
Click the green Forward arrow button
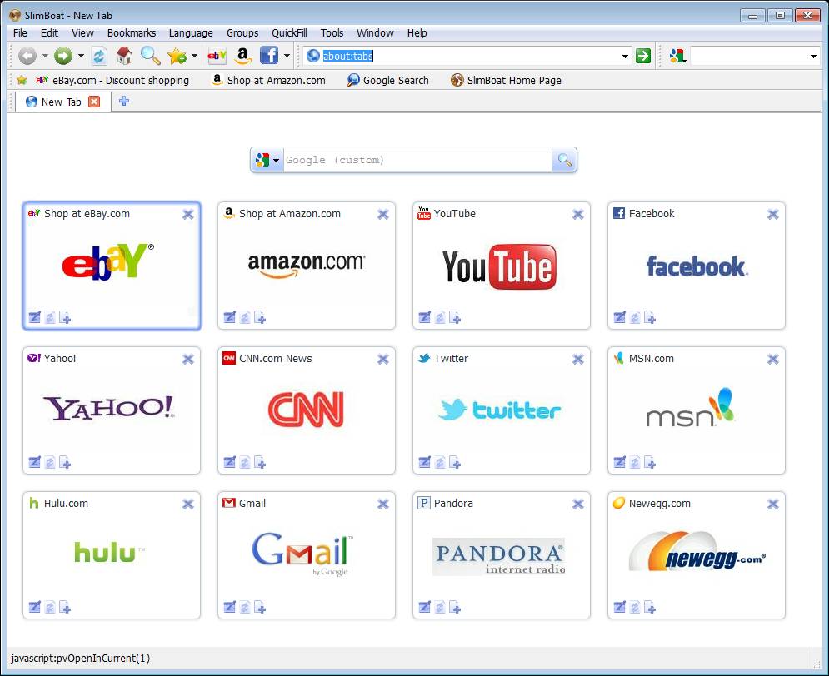tap(63, 56)
